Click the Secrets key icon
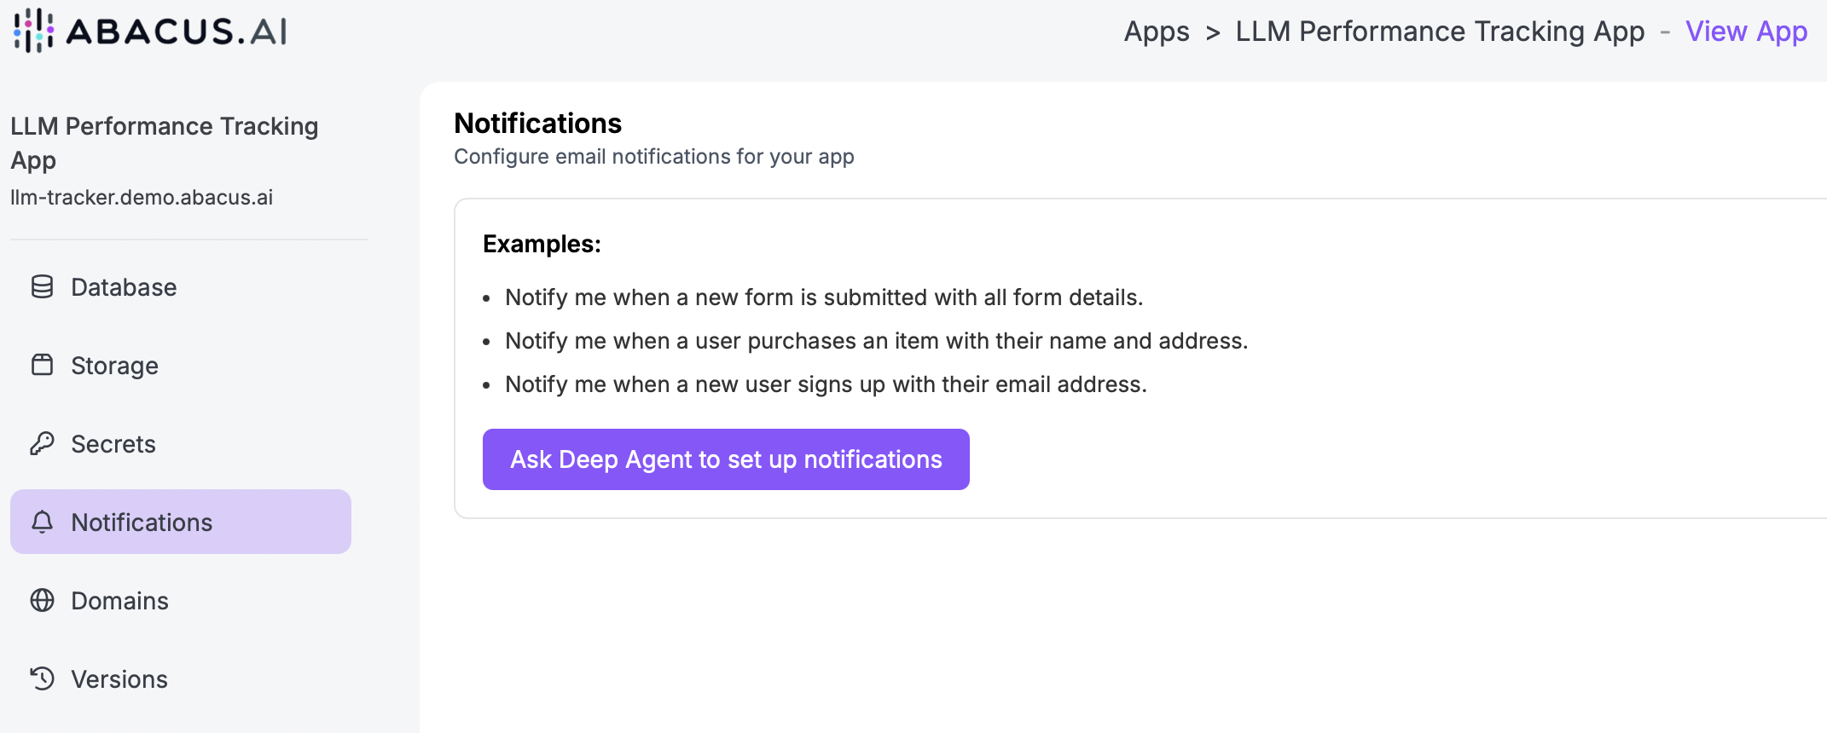The width and height of the screenshot is (1827, 733). point(42,444)
